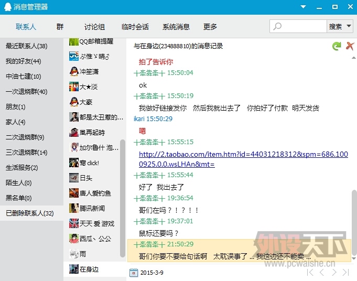
Task: Open the calendar date picker icon
Action: (x=133, y=273)
